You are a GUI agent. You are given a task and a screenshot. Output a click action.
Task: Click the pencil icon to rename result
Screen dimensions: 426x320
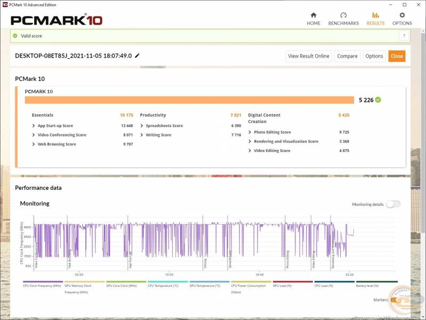pyautogui.click(x=137, y=56)
